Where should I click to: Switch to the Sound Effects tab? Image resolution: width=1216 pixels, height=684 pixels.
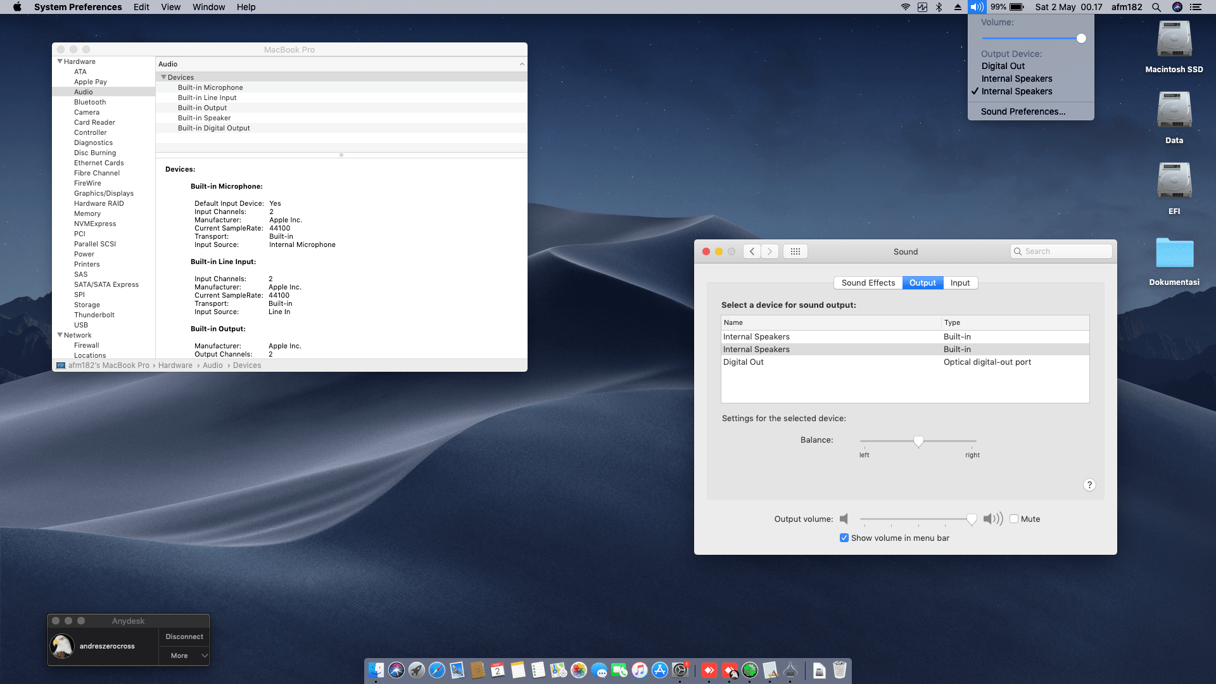(x=868, y=282)
